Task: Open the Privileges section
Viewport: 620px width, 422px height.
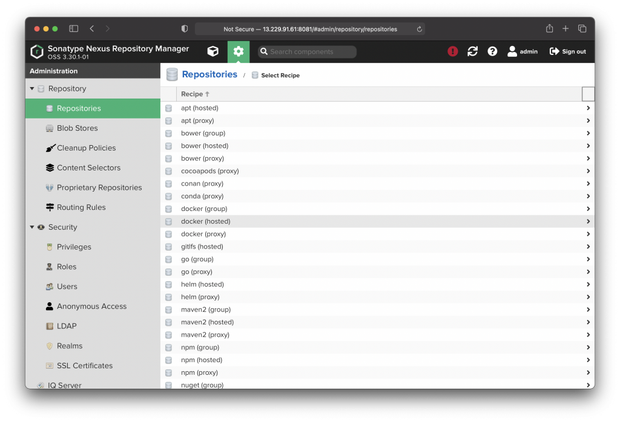Action: click(73, 247)
